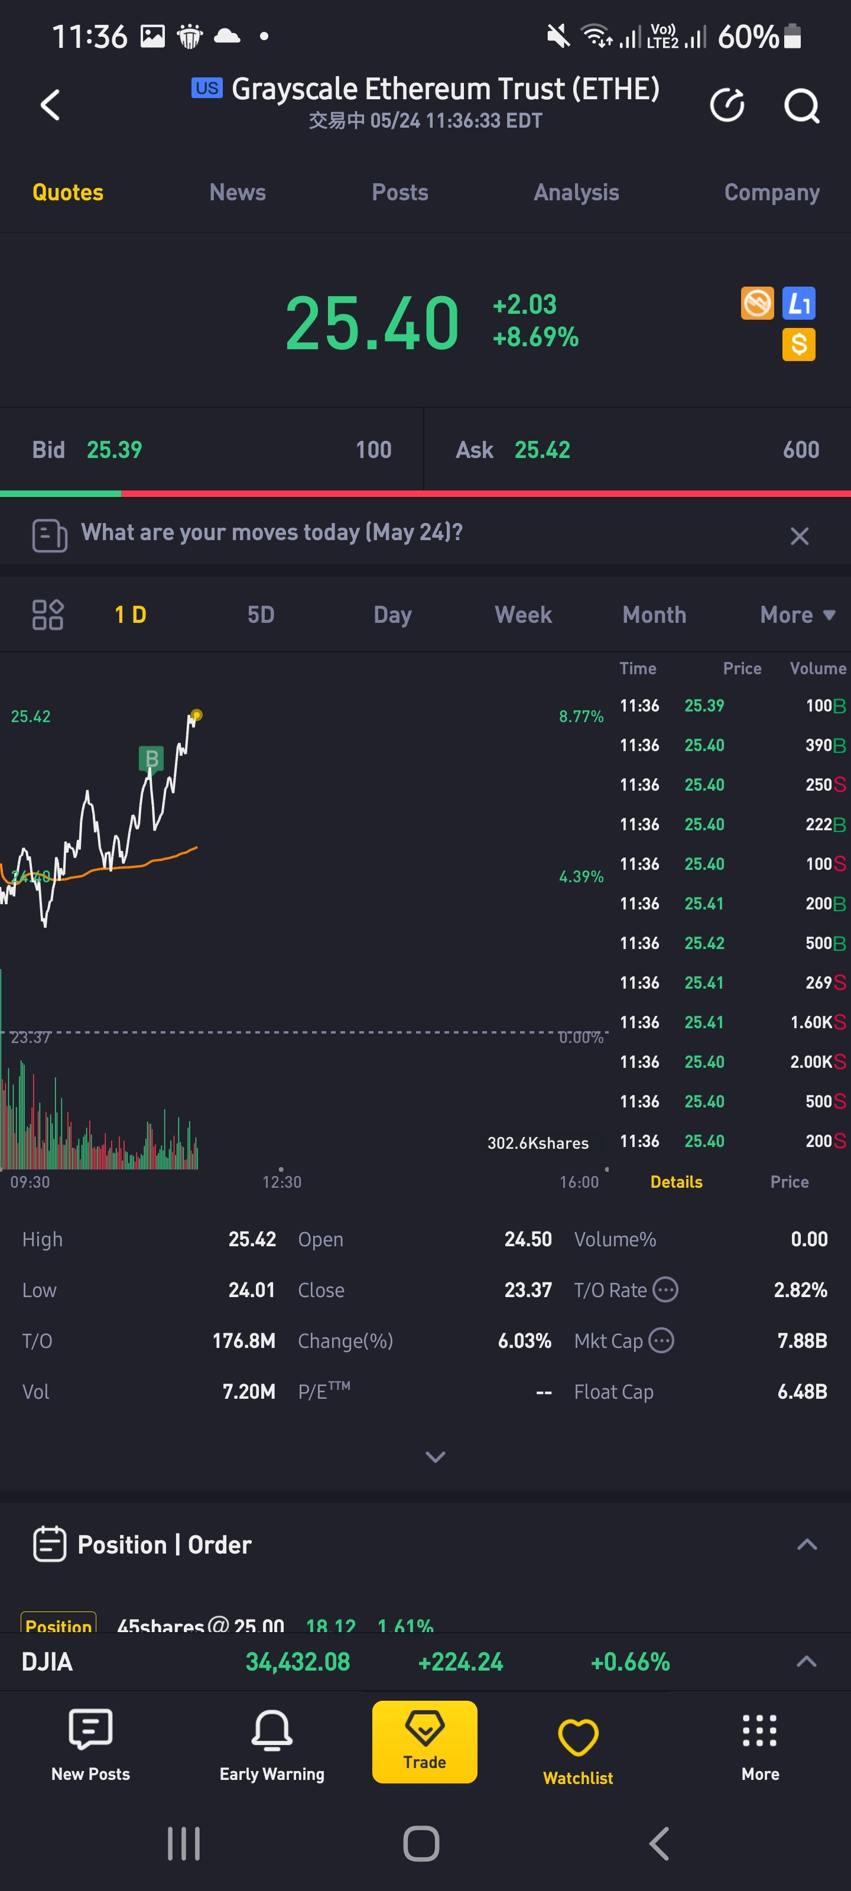
Task: Tap the large 25.40 last price
Action: click(372, 323)
